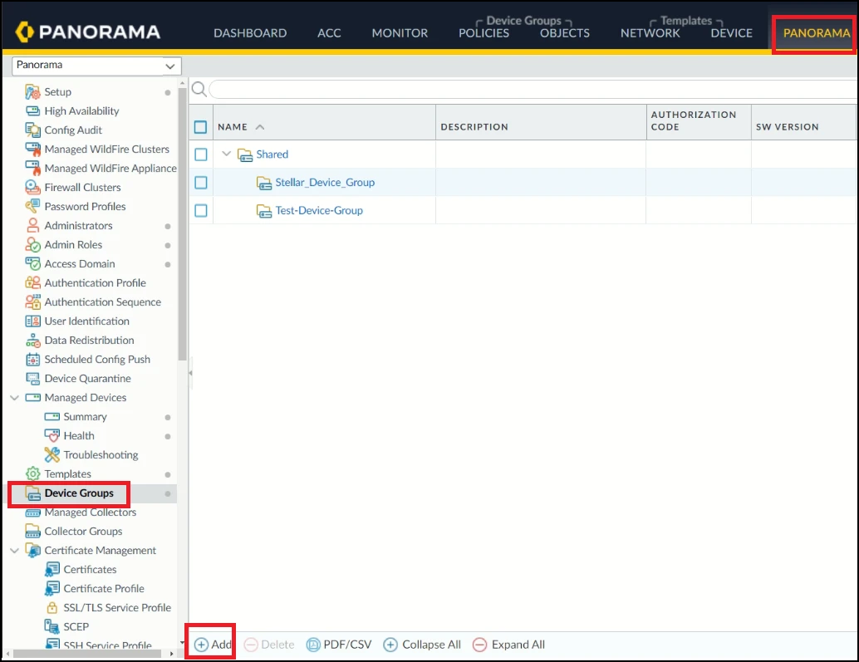Switch to the POLICIES tab
The height and width of the screenshot is (662, 859).
(483, 33)
